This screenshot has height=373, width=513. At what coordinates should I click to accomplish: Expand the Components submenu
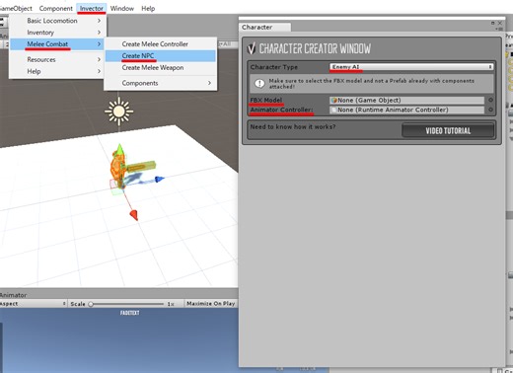tap(161, 83)
